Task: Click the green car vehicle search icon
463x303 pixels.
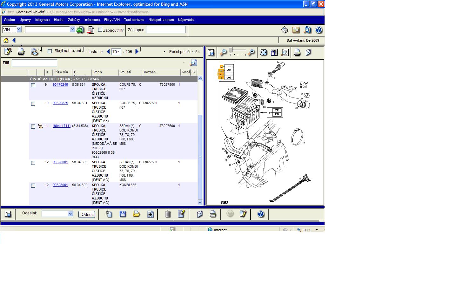Action: (x=80, y=30)
